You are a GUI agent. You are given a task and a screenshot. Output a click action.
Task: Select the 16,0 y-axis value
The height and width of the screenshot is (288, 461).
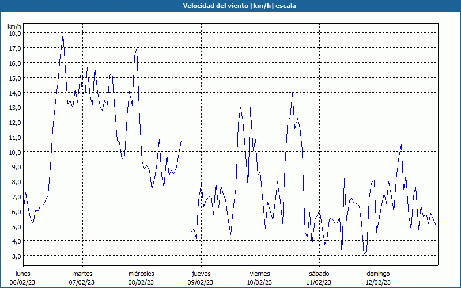click(15, 63)
